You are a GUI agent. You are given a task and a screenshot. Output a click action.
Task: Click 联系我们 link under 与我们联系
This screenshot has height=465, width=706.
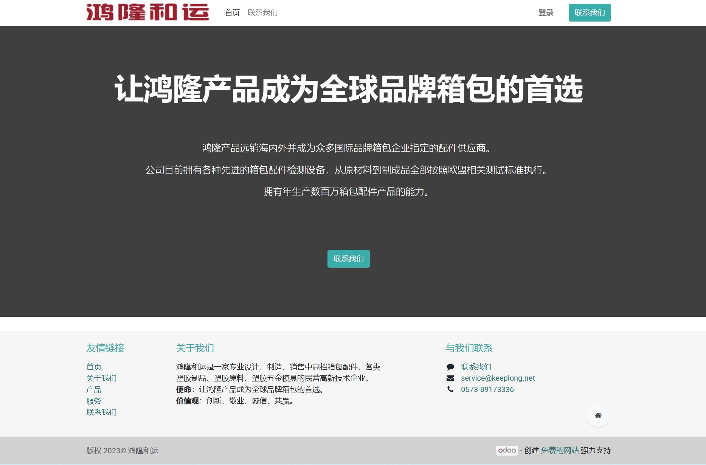pyautogui.click(x=476, y=367)
